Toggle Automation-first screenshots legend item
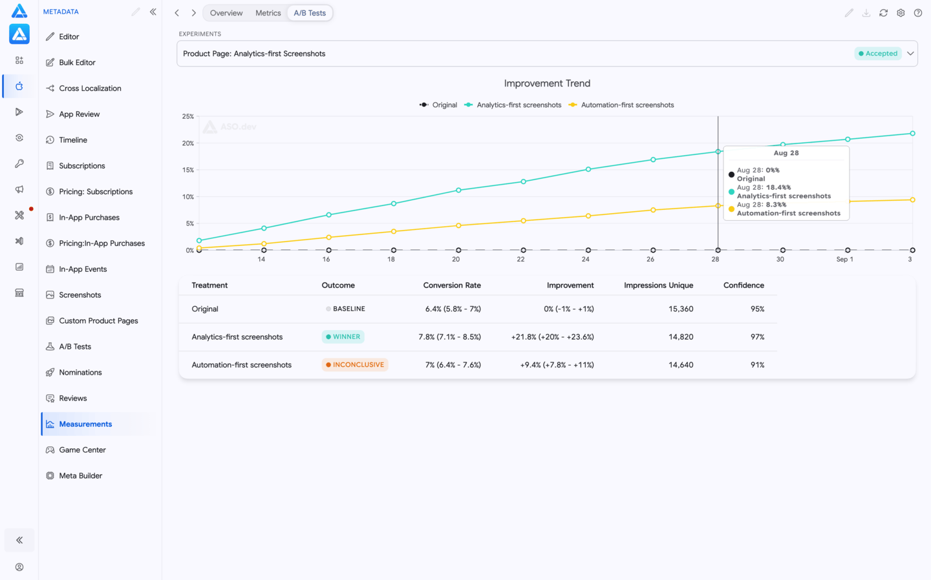The height and width of the screenshot is (580, 931). coord(621,105)
